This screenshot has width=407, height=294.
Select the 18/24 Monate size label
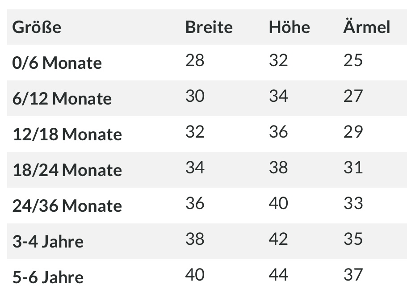tap(67, 170)
